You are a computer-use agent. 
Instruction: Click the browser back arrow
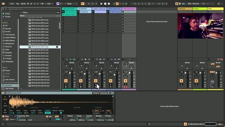3,9
